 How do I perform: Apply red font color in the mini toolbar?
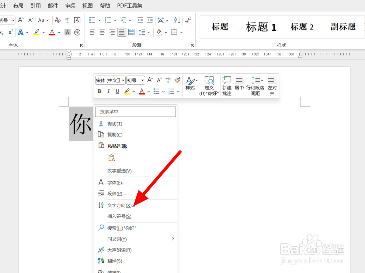142,91
